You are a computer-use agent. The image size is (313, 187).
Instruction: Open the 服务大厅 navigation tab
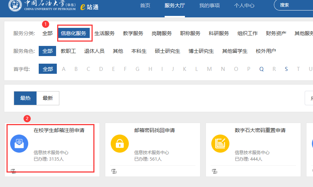tap(174, 5)
